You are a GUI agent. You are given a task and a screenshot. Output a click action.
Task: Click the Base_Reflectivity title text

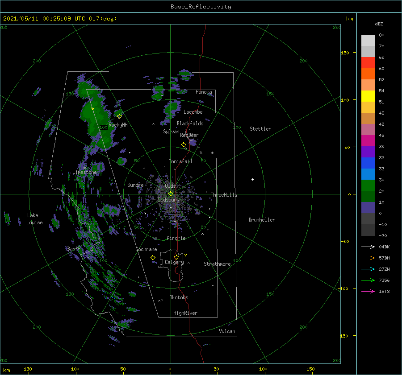click(201, 7)
